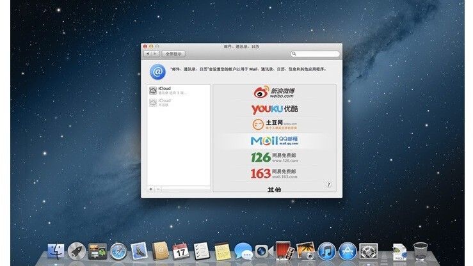Remove the account with the minus button

pos(158,189)
